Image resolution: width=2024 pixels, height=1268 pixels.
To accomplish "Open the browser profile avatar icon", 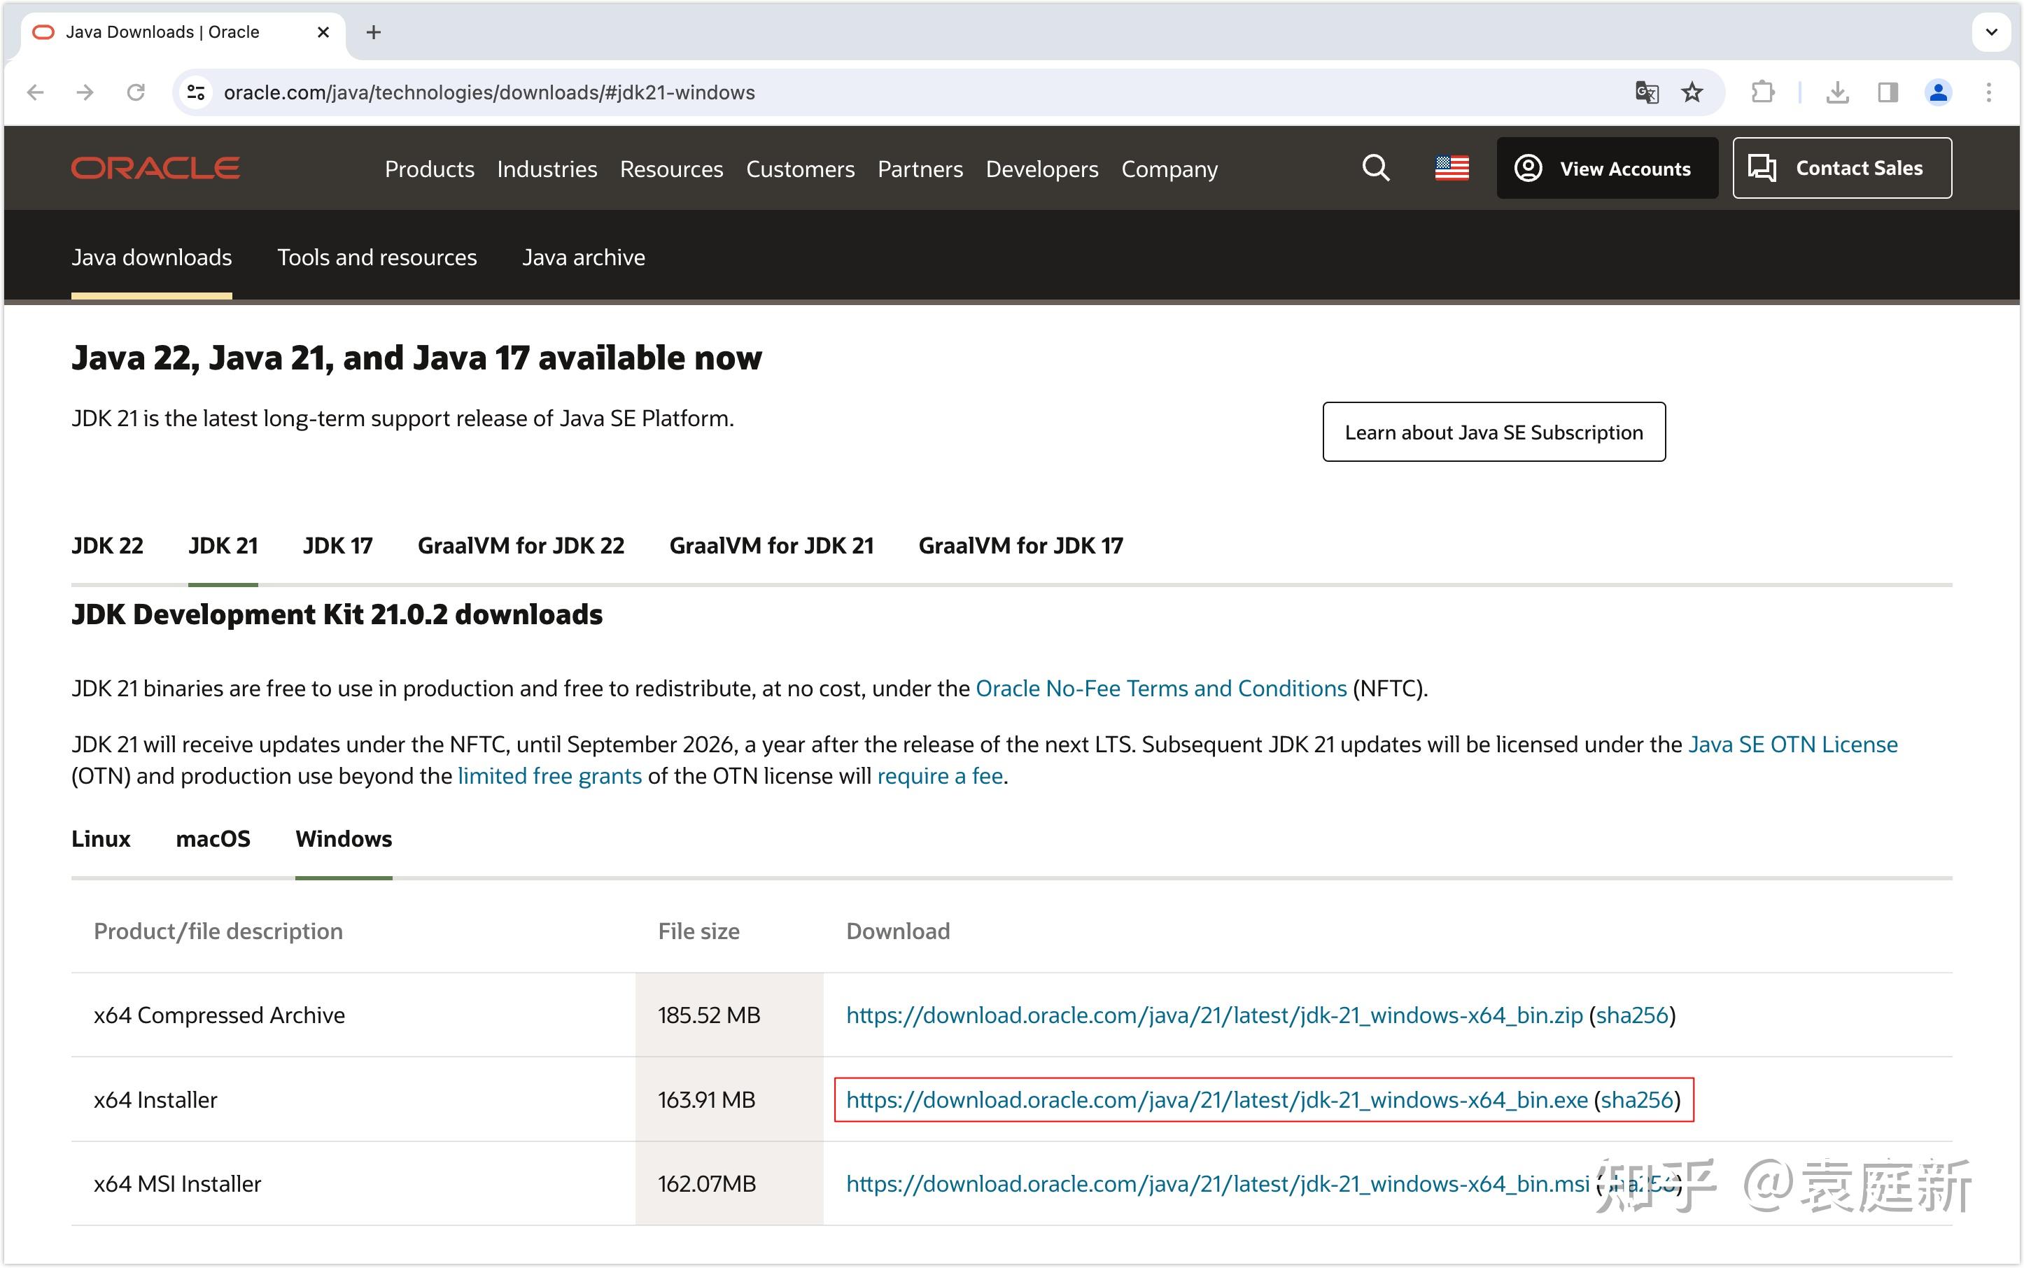I will click(x=1939, y=92).
